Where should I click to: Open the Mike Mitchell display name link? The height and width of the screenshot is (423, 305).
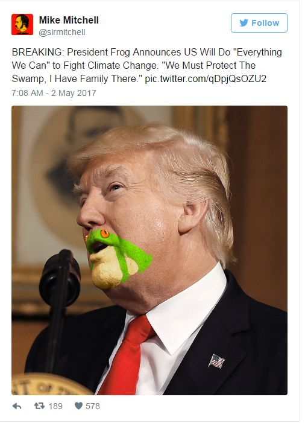69,20
